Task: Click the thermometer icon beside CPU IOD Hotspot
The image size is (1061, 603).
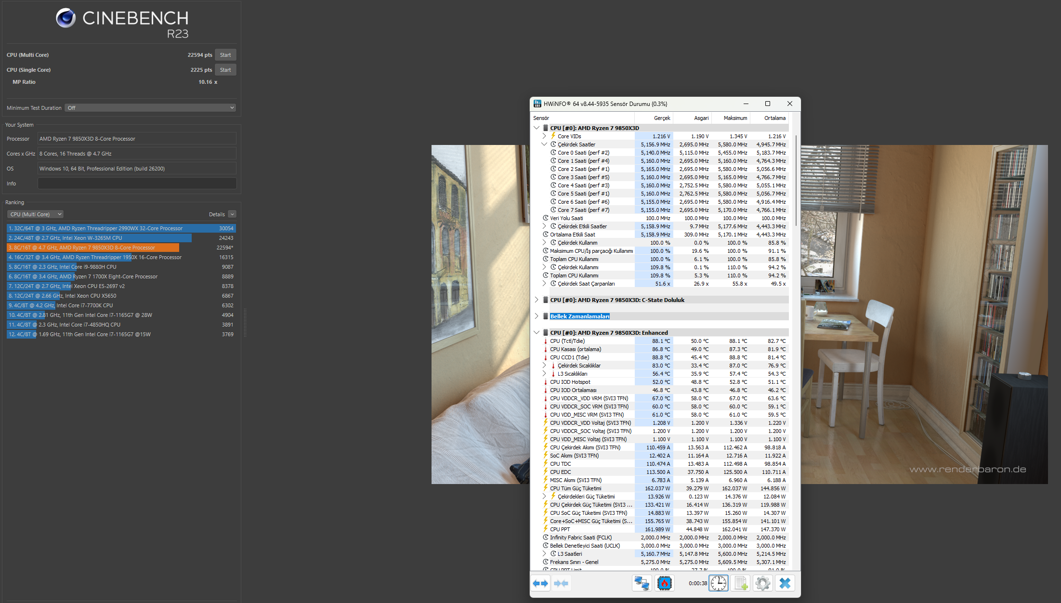Action: tap(546, 382)
